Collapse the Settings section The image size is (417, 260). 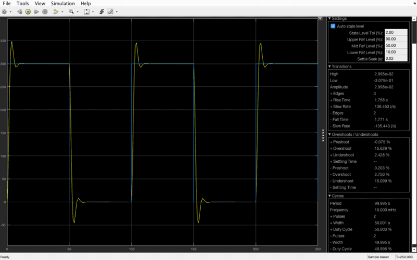tap(329, 19)
